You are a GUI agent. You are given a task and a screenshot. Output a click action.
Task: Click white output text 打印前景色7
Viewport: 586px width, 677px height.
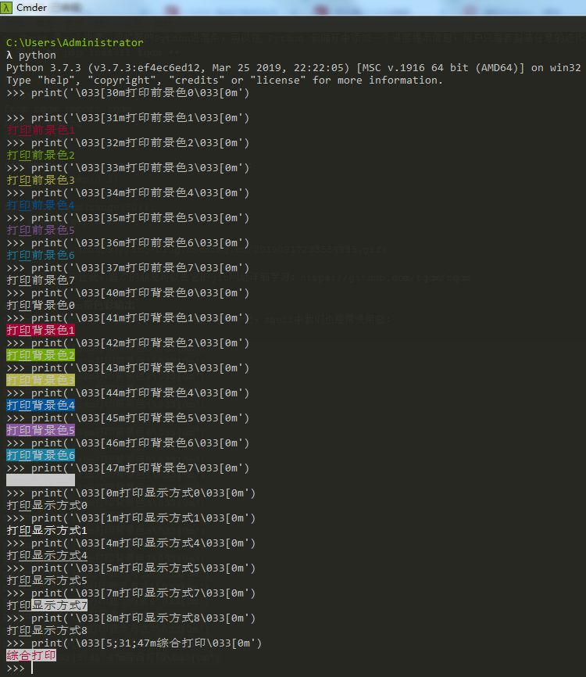point(41,281)
